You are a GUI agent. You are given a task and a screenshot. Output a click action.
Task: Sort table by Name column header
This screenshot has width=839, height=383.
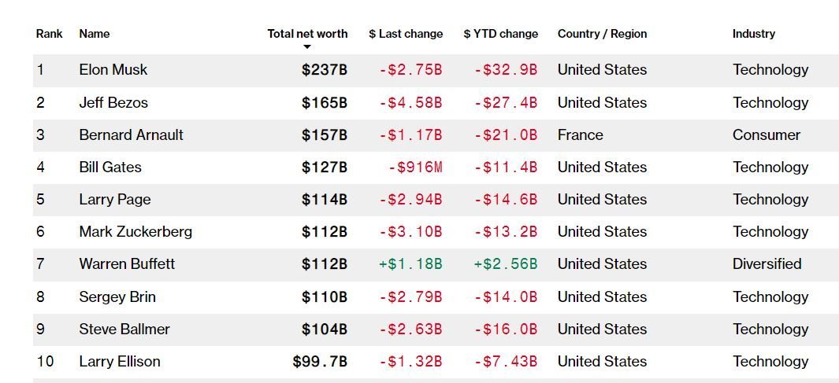click(x=95, y=34)
